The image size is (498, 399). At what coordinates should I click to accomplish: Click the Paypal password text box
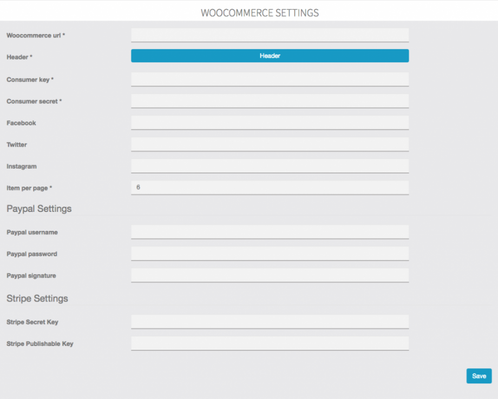tap(270, 254)
